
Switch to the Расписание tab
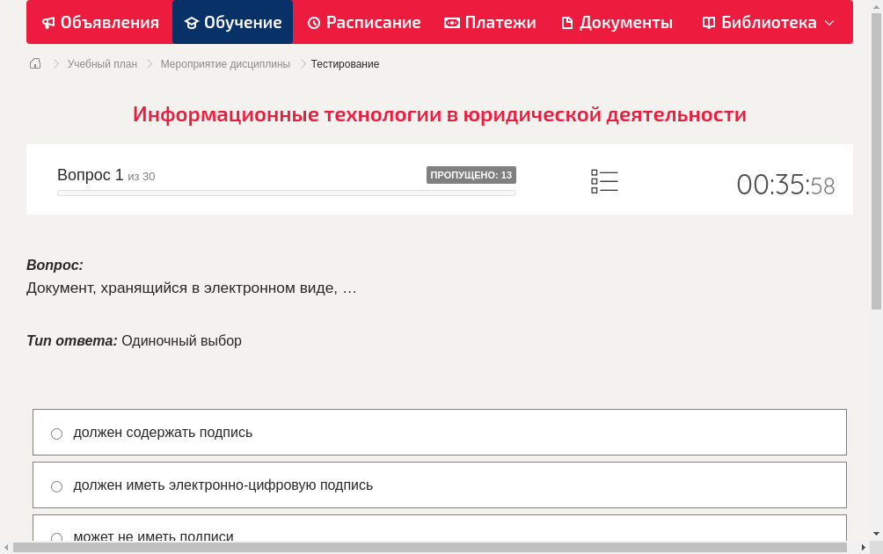tap(363, 22)
